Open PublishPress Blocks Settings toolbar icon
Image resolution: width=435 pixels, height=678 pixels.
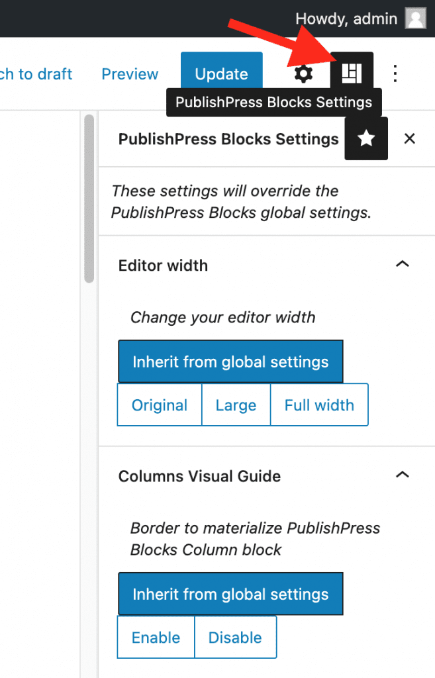point(351,73)
